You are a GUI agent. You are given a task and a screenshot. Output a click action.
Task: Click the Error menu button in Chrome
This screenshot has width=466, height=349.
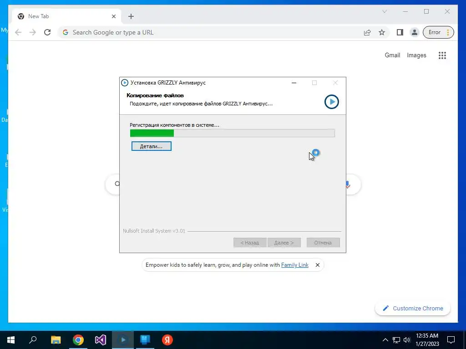pyautogui.click(x=438, y=32)
